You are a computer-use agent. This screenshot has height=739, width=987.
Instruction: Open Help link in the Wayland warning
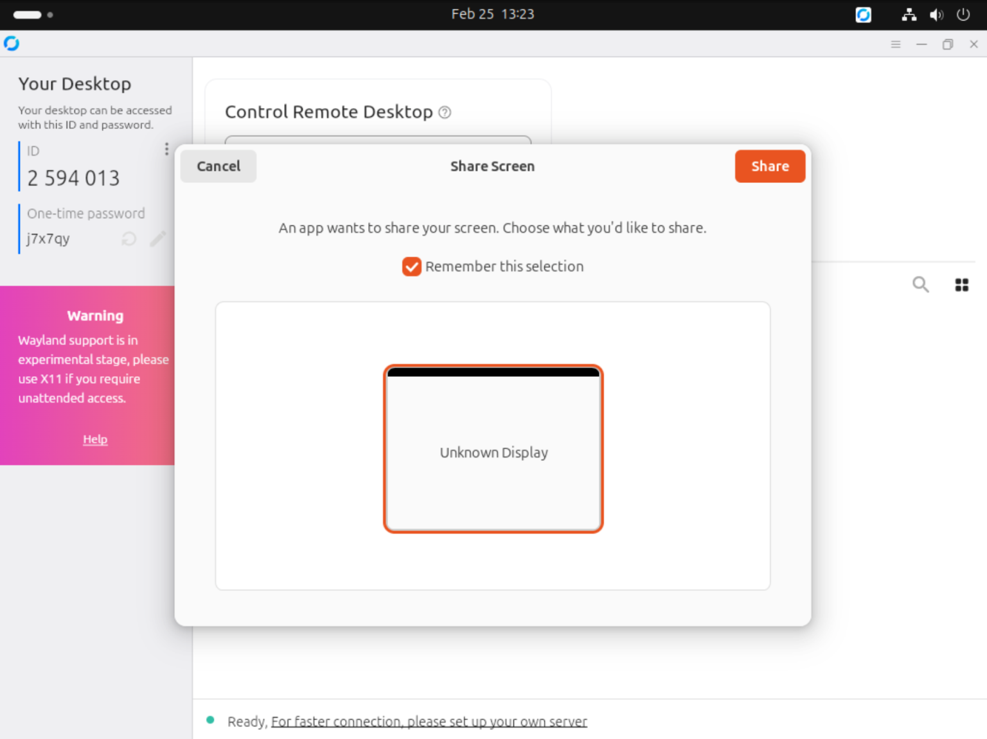coord(95,439)
